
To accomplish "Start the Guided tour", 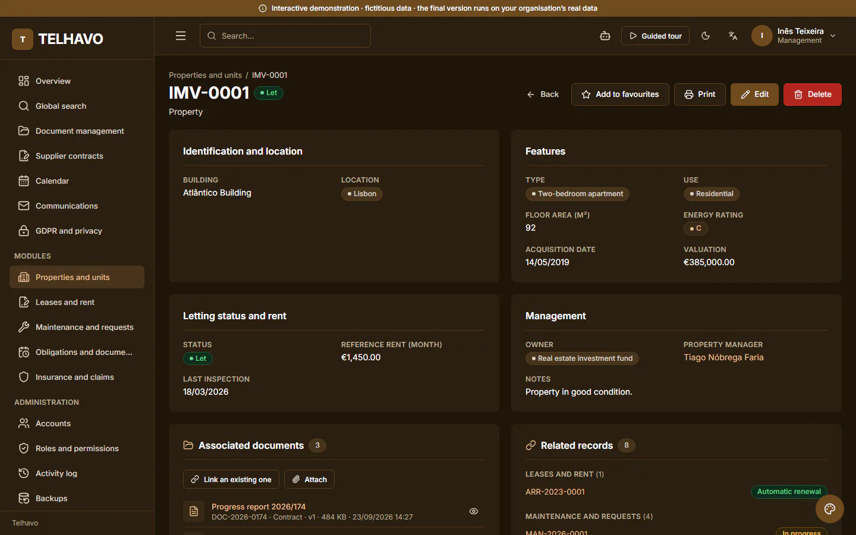I will pyautogui.click(x=655, y=36).
